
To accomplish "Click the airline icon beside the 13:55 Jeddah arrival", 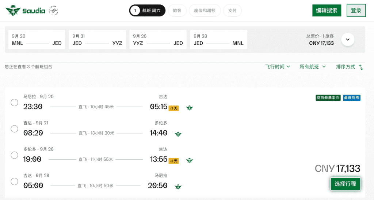I will pyautogui.click(x=190, y=161).
